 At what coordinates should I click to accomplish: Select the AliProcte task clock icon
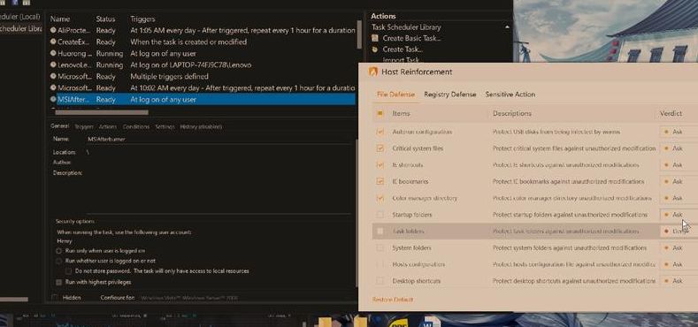click(x=53, y=31)
